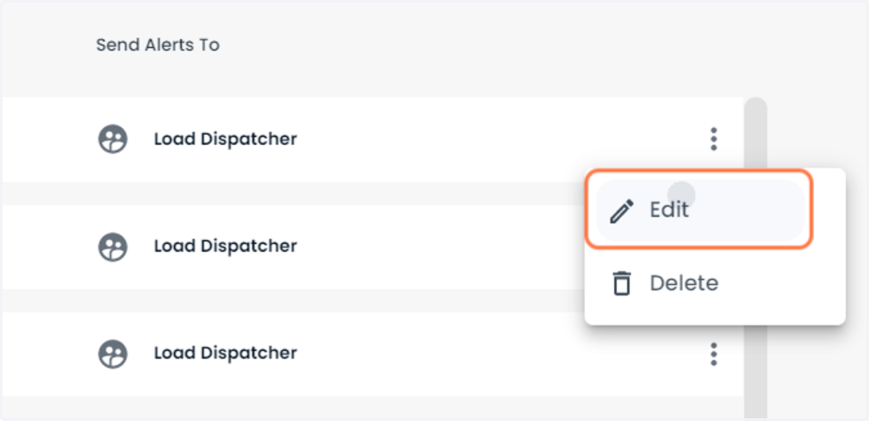
Task: Click the group avatar icon in the middle Load Dispatcher row
Action: point(113,246)
